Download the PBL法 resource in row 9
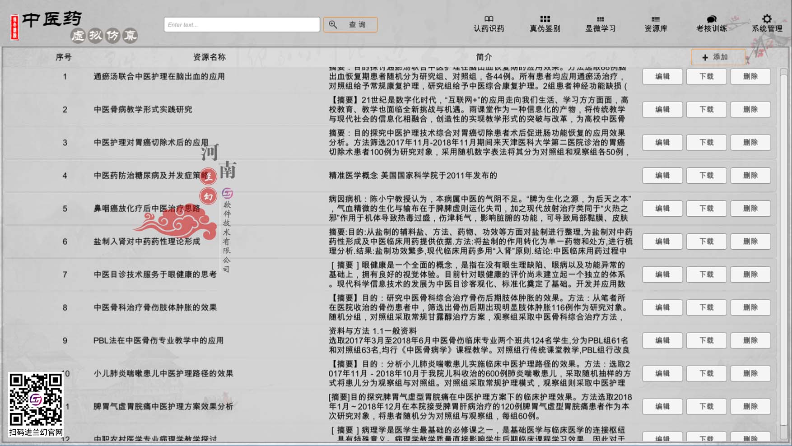 tap(706, 340)
